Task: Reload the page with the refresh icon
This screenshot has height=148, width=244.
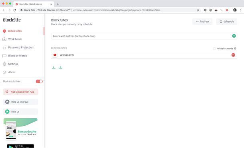Action: point(15,10)
